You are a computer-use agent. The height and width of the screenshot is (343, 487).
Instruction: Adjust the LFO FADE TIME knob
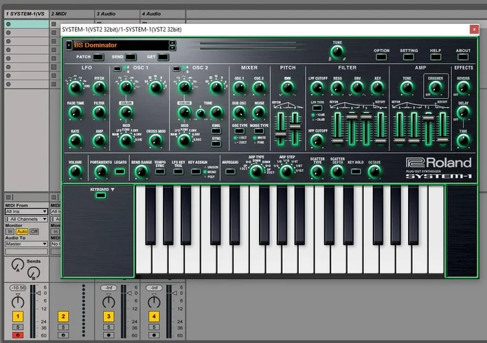(x=76, y=113)
